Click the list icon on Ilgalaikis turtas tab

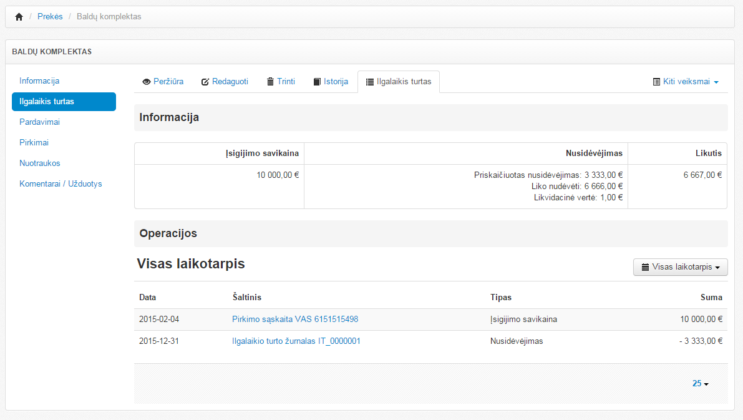[370, 82]
